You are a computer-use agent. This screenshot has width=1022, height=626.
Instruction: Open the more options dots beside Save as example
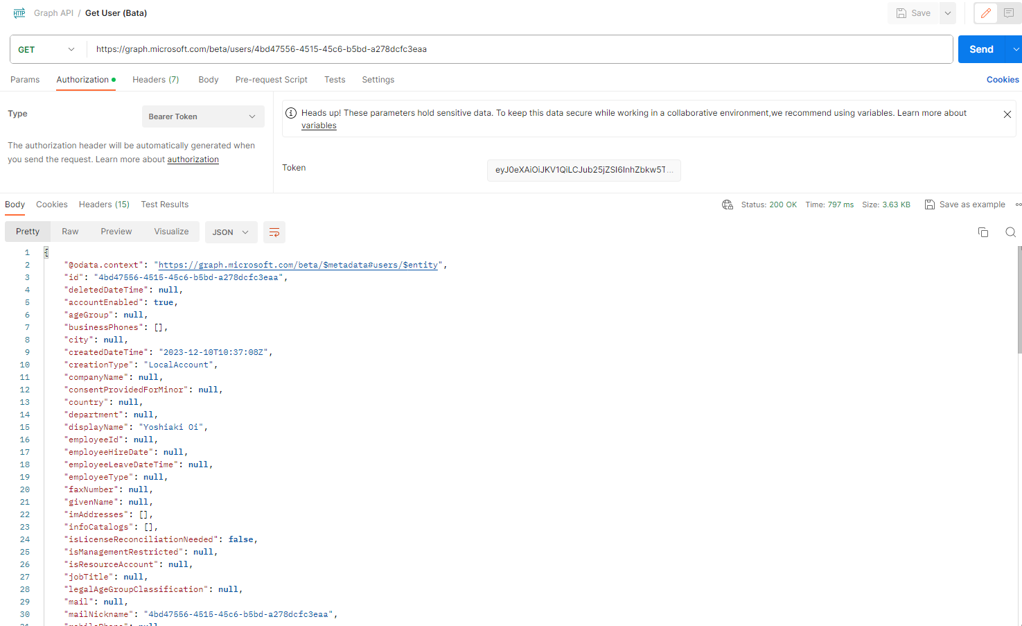click(1018, 205)
